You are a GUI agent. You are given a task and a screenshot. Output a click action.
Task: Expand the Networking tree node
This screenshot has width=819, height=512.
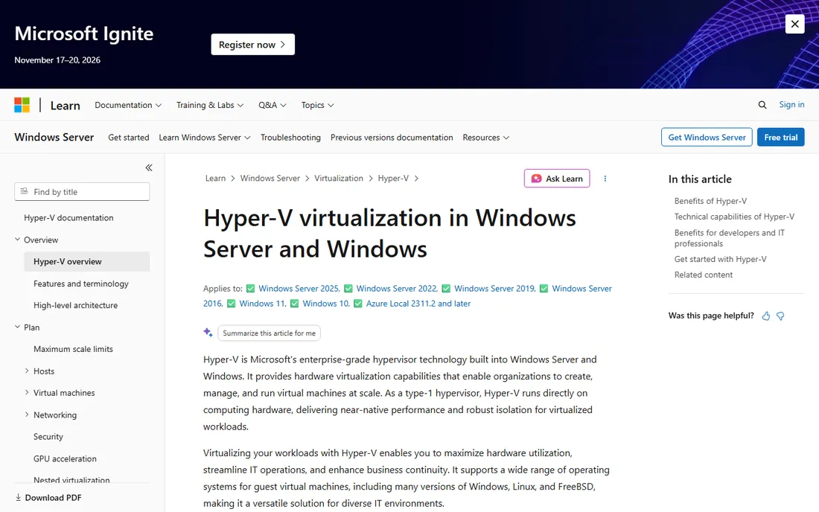pyautogui.click(x=27, y=415)
